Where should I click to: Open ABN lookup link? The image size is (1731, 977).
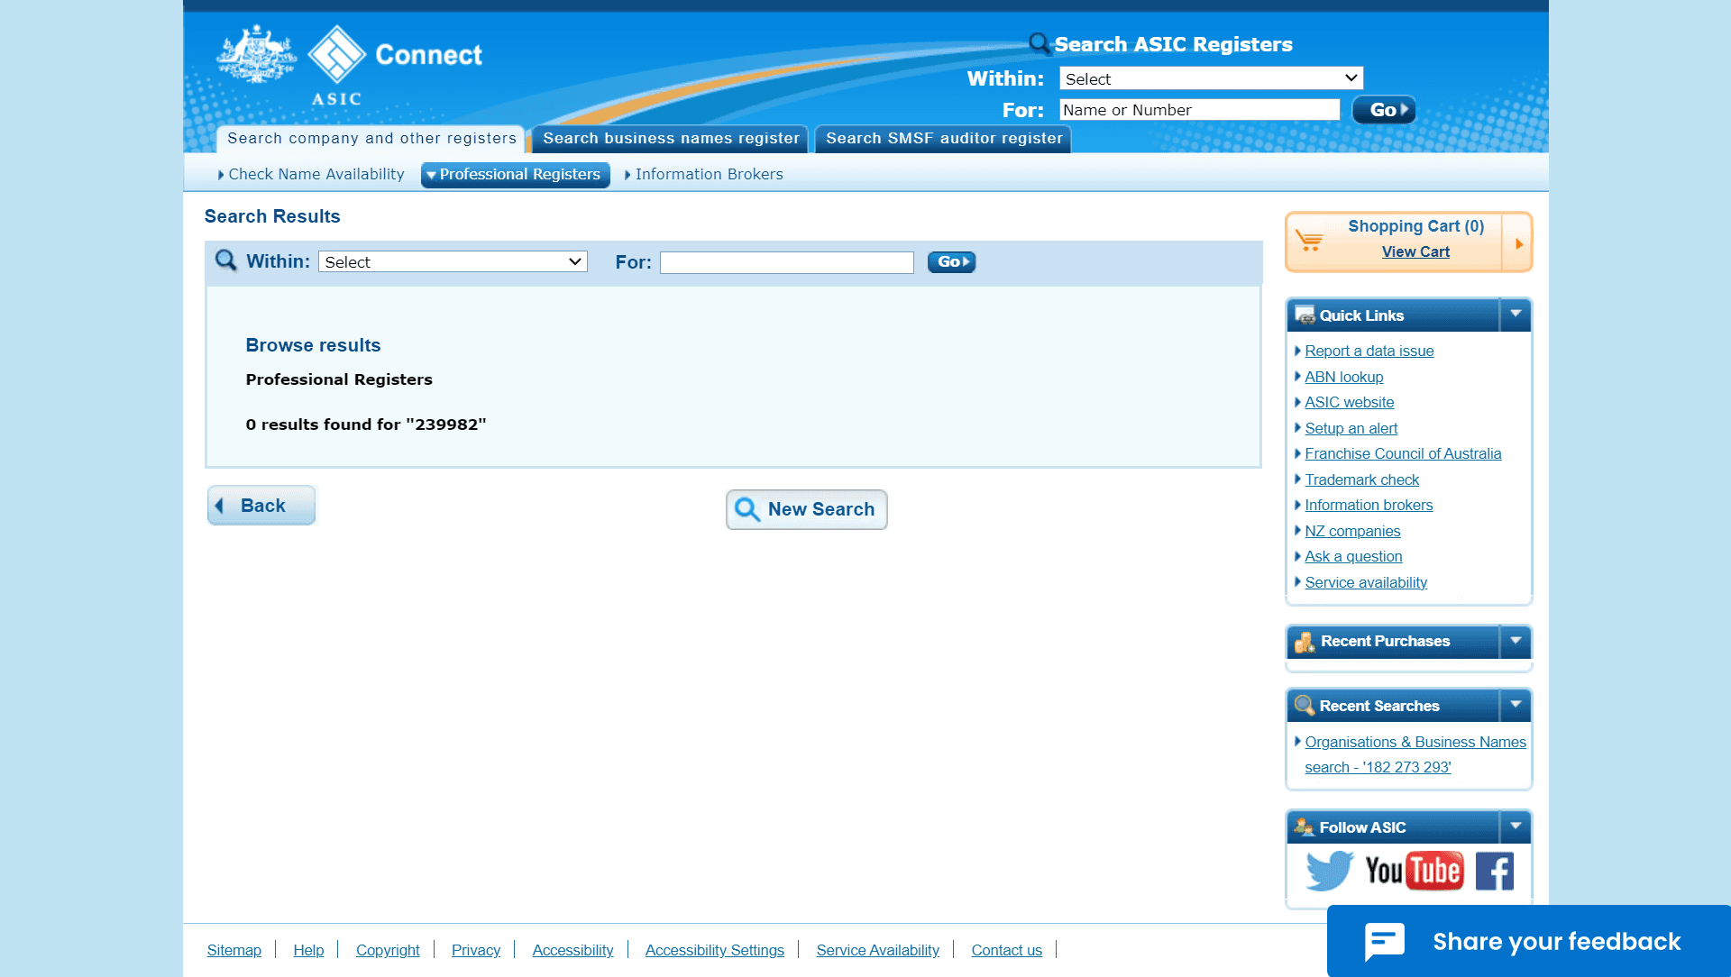pos(1343,378)
